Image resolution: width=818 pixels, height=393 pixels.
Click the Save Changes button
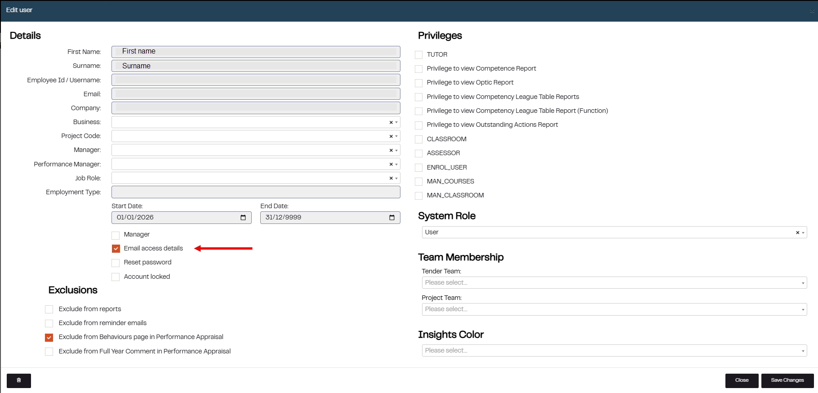787,380
